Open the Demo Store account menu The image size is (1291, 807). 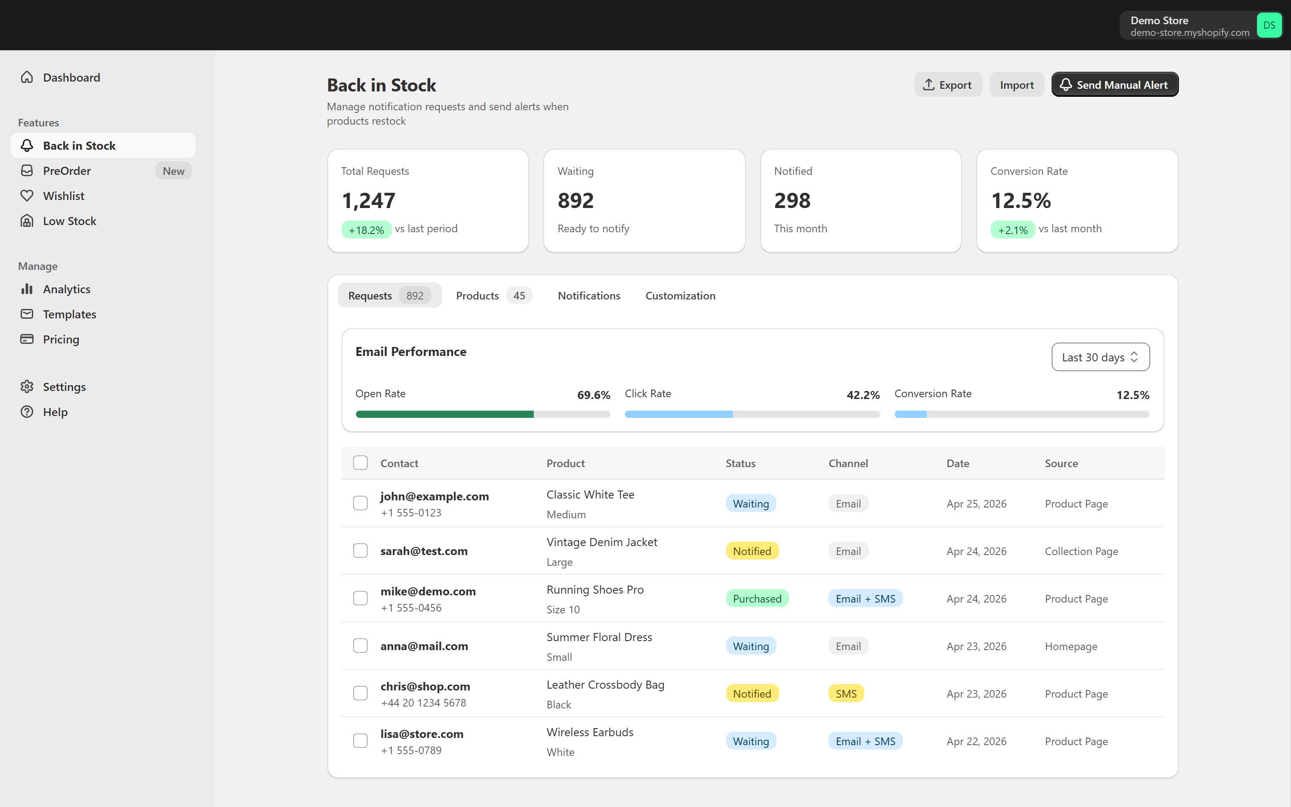click(x=1200, y=25)
